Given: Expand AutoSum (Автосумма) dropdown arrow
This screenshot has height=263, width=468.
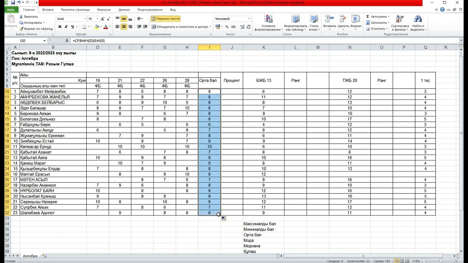Looking at the screenshot, I should click(x=389, y=17).
